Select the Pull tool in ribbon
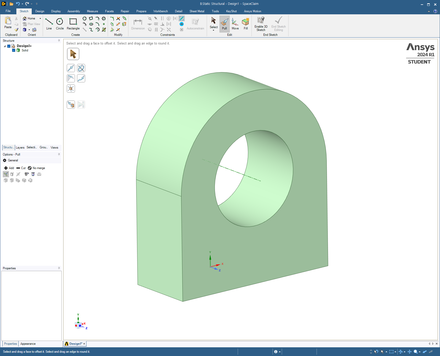Viewport: 440px width, 356px height. [224, 24]
